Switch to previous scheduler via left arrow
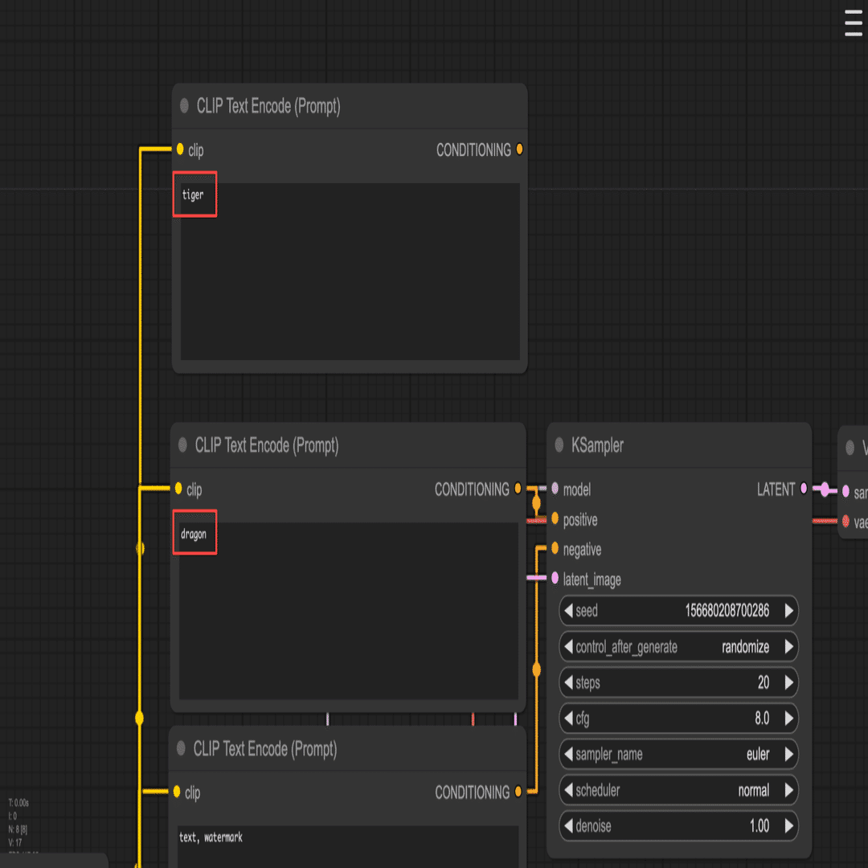868x868 pixels. point(568,790)
